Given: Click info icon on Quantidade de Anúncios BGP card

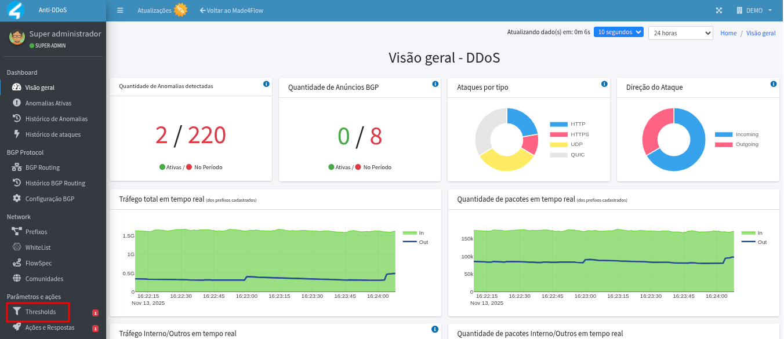Looking at the screenshot, I should point(435,84).
